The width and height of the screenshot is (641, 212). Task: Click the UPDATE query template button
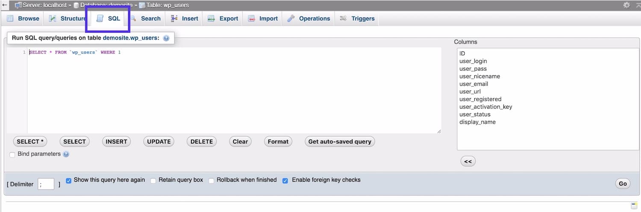coord(159,141)
